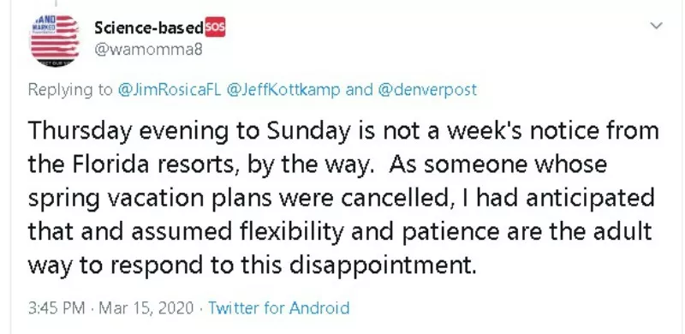This screenshot has height=334, width=685.
Task: Open the 3:45 PM timestamp
Action: click(x=57, y=307)
